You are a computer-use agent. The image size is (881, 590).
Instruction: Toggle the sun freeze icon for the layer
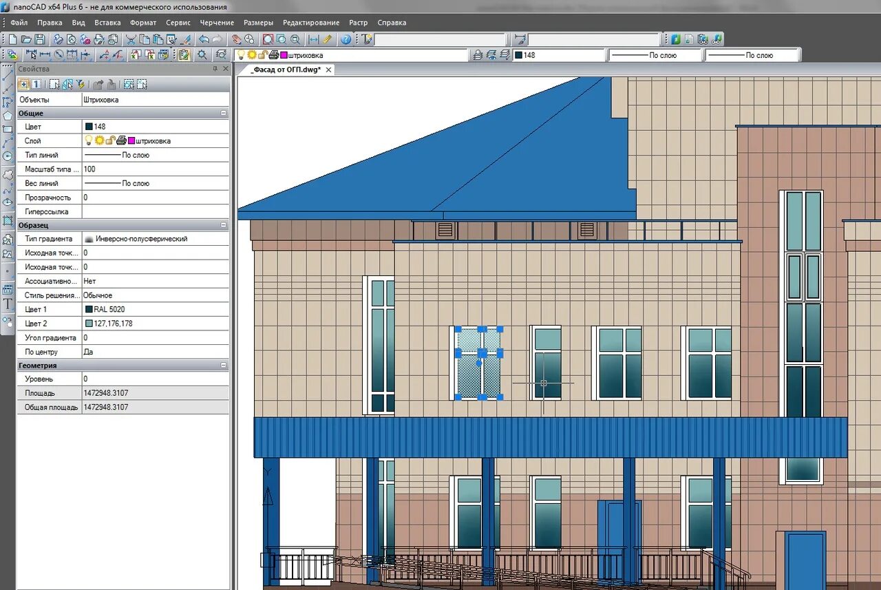click(98, 140)
